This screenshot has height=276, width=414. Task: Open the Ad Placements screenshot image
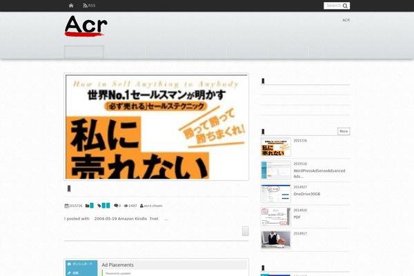pyautogui.click(x=157, y=267)
